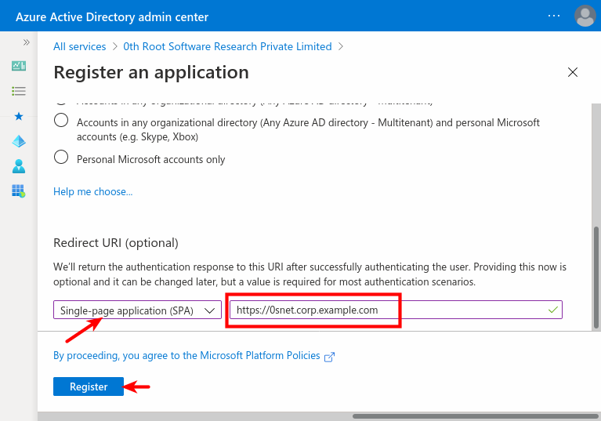Select Personal Microsoft accounts only option
Viewport: 601px width, 421px height.
(x=61, y=158)
